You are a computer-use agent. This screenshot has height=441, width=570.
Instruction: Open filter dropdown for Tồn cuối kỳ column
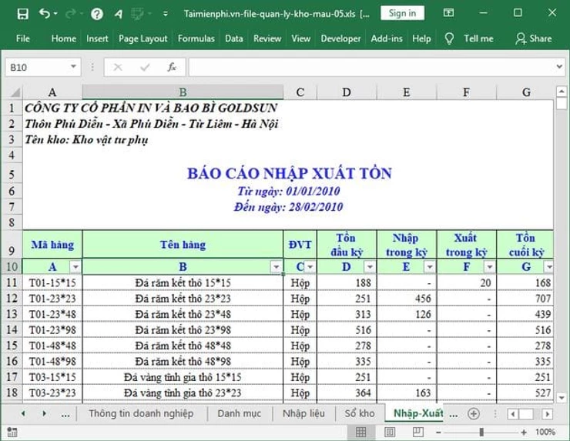(x=548, y=267)
